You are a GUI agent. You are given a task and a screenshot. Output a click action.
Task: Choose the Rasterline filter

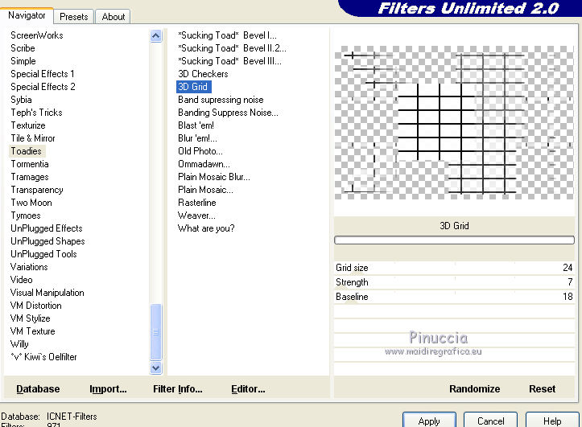click(196, 203)
